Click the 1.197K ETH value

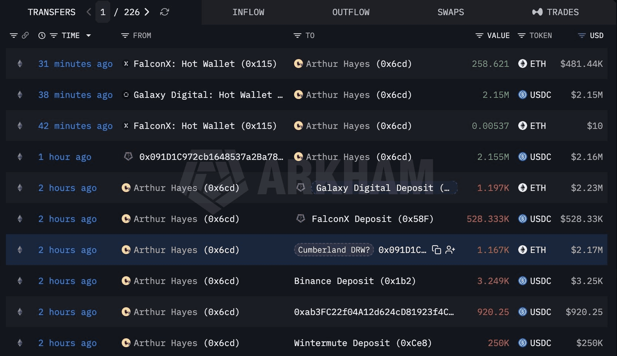[x=493, y=188]
